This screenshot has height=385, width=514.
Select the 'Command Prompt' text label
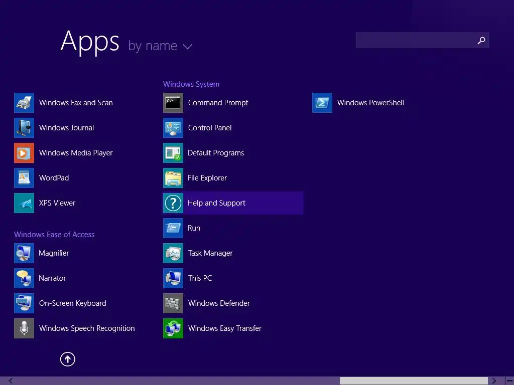[x=218, y=103]
